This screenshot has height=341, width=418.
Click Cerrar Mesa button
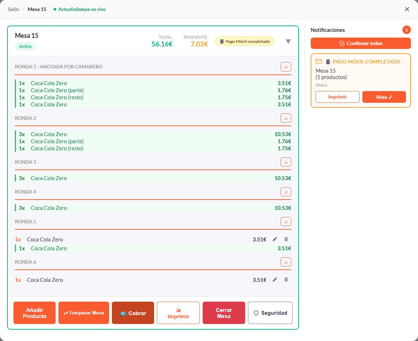coord(224,313)
